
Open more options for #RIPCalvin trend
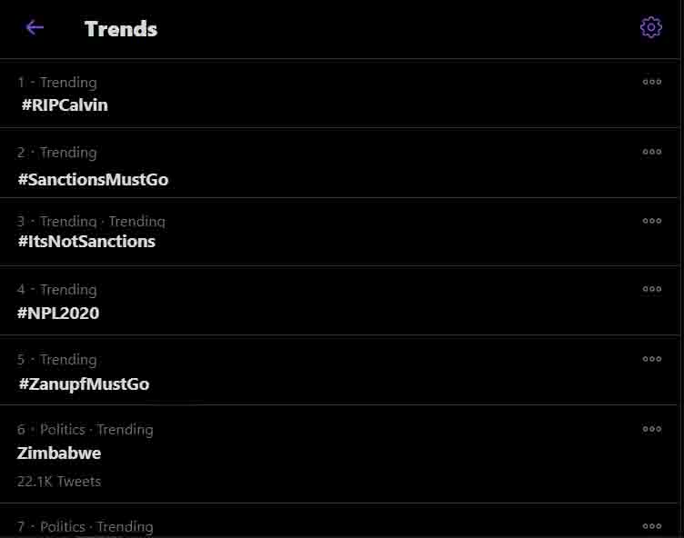tap(651, 82)
